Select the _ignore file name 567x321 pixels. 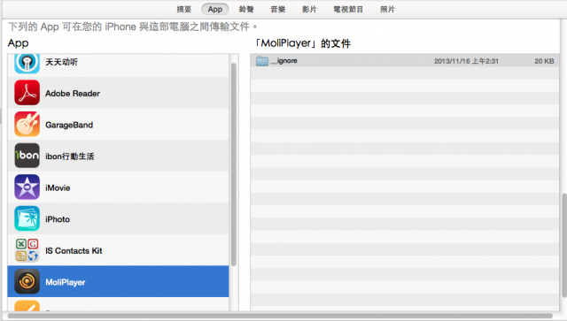coord(283,61)
